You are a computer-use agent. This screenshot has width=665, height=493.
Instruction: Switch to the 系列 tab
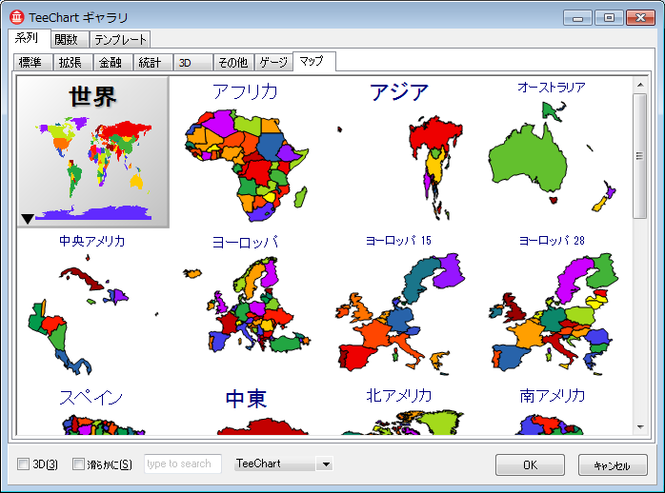[29, 38]
